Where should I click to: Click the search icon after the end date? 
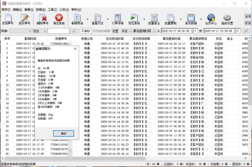246,31
